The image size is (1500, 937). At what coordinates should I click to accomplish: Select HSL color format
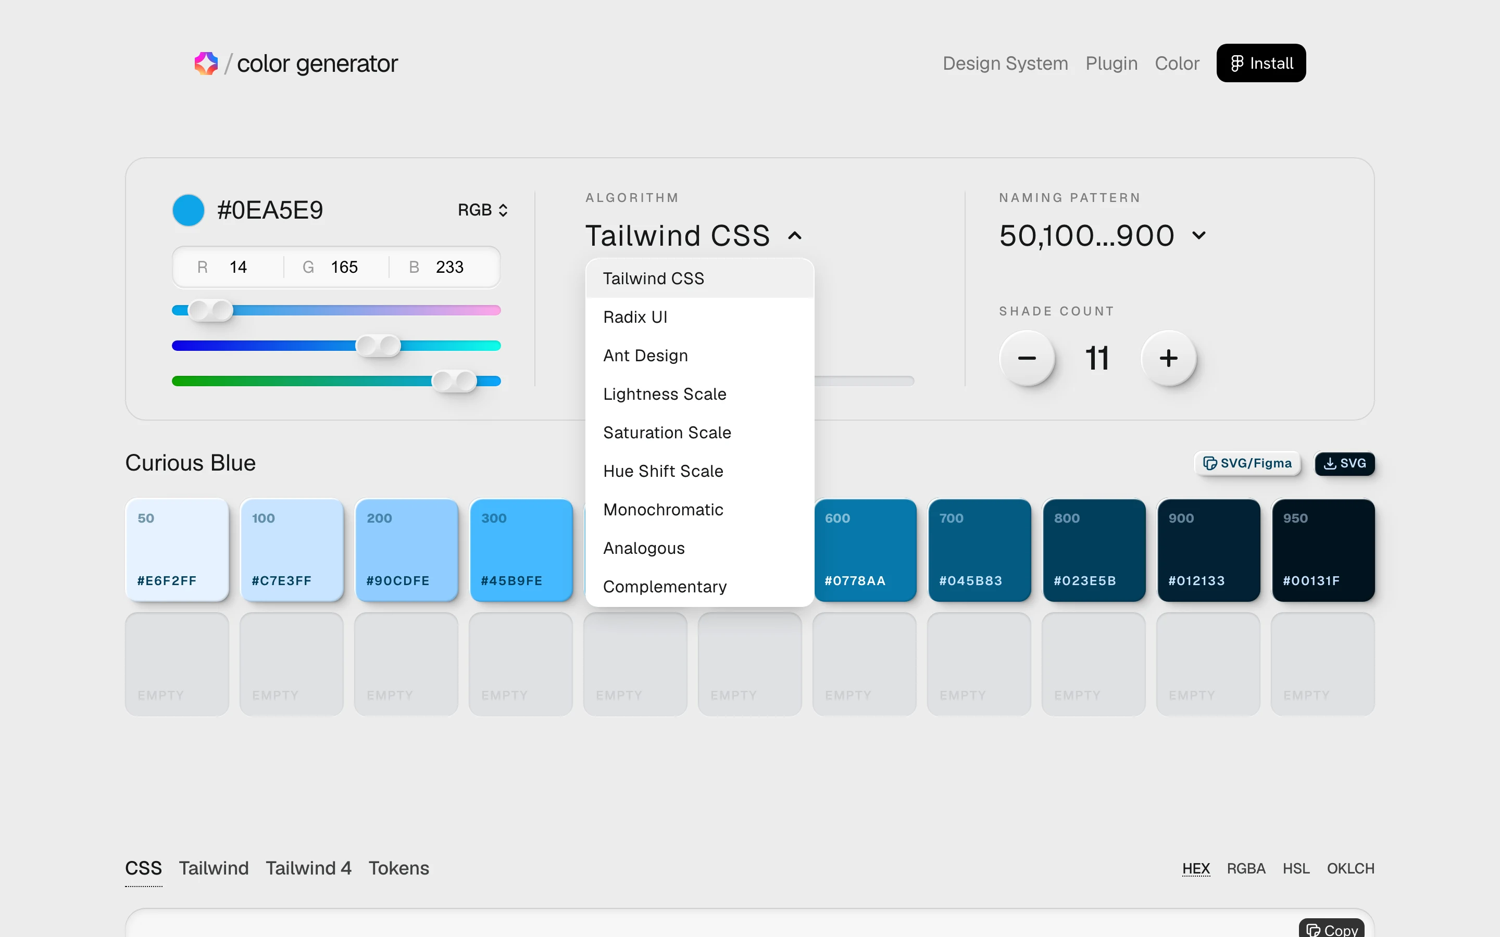(x=1296, y=869)
